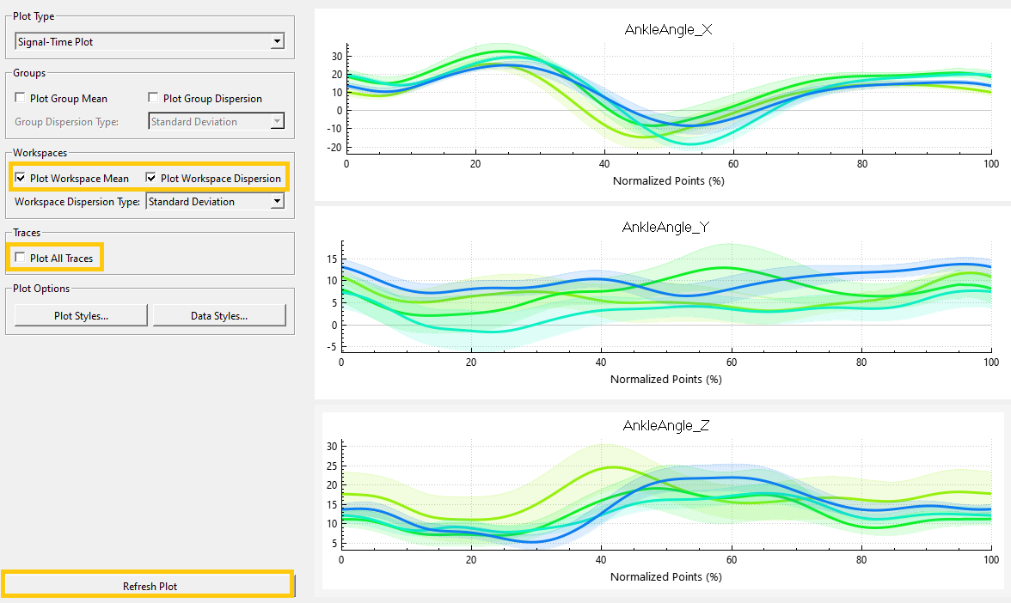Click the dropdown arrow of Signal-Time Plot
This screenshot has width=1011, height=603.
pos(277,42)
